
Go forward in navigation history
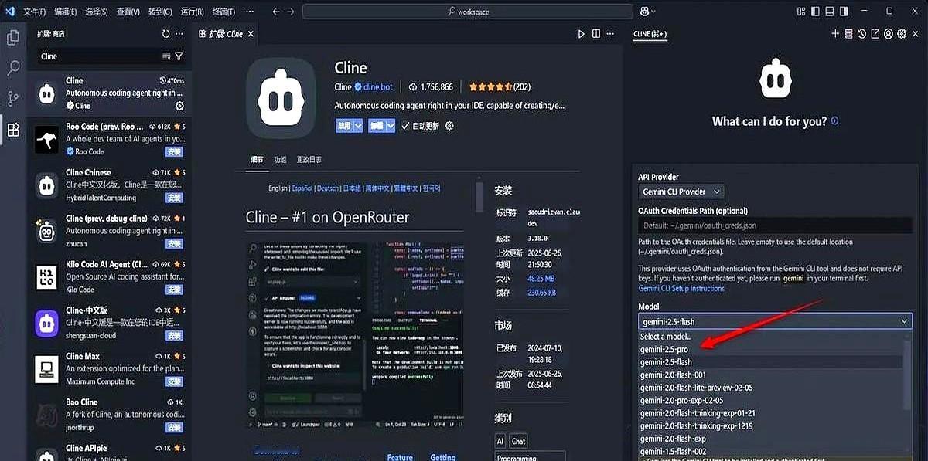click(x=290, y=12)
